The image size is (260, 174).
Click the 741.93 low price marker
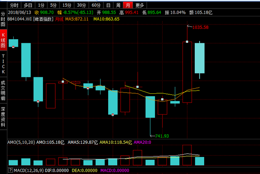[162, 136]
